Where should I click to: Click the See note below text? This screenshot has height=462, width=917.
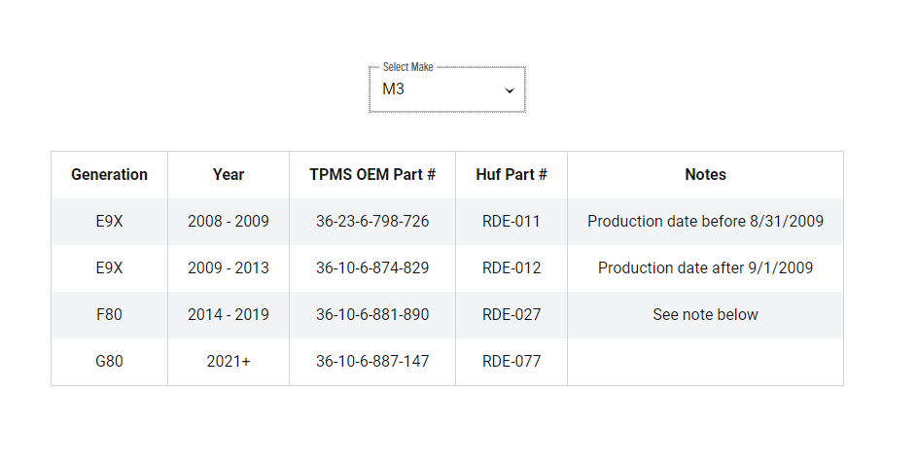pyautogui.click(x=705, y=314)
